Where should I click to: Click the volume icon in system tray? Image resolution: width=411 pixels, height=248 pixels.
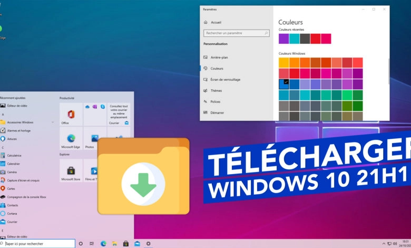click(395, 244)
